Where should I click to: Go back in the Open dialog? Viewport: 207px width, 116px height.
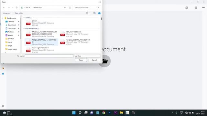coord(4,8)
